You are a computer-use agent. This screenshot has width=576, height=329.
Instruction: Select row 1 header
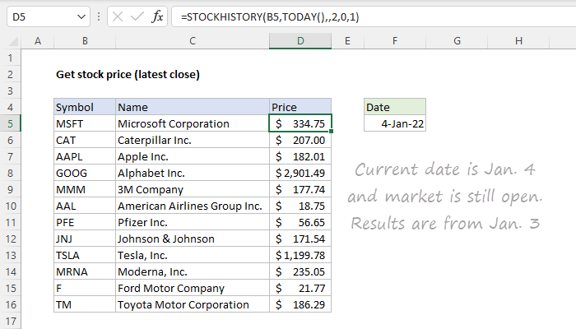click(x=10, y=58)
